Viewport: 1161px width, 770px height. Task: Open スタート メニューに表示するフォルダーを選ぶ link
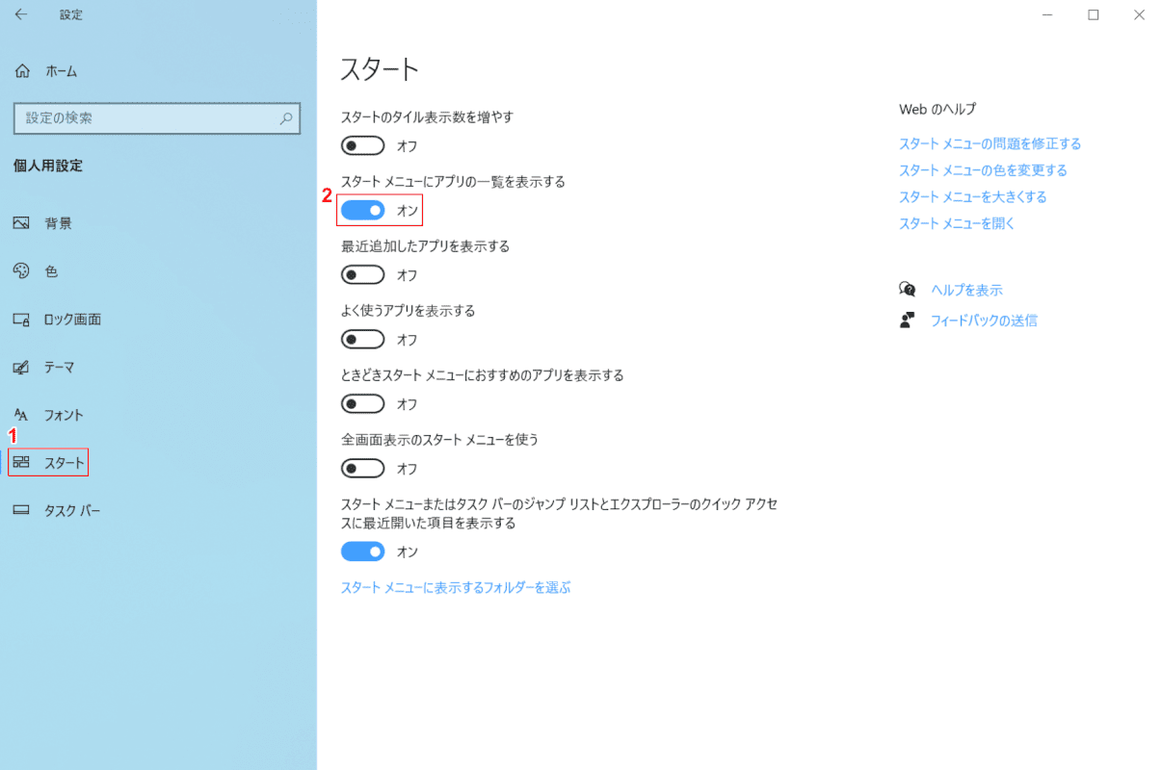(x=456, y=587)
